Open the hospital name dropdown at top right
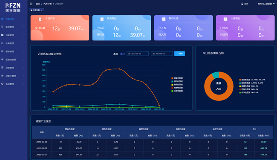The height and width of the screenshot is (160, 277). click(266, 4)
